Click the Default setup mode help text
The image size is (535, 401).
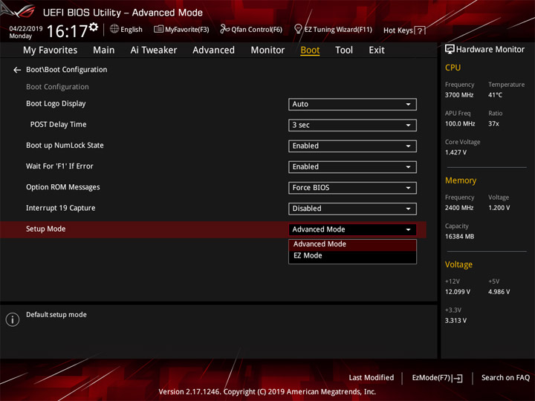(56, 315)
